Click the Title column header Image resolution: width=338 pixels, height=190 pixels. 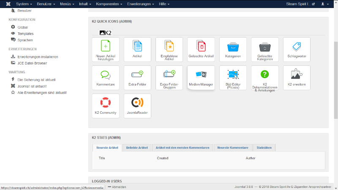[102, 158]
